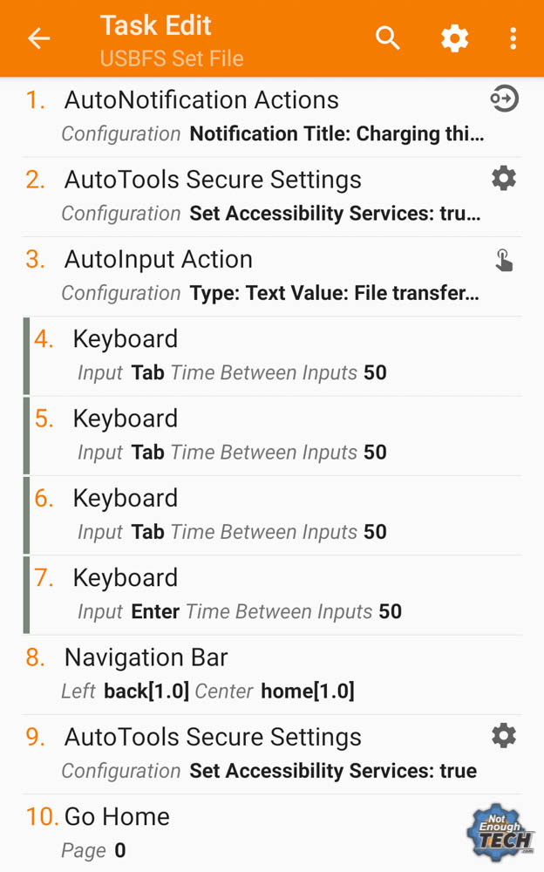Open action 8 Navigation Bar

pyautogui.click(x=272, y=675)
